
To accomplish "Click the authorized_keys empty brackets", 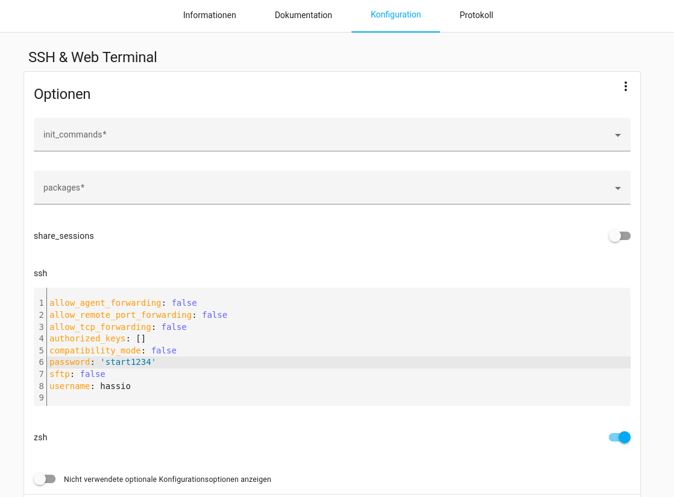I will coord(140,338).
